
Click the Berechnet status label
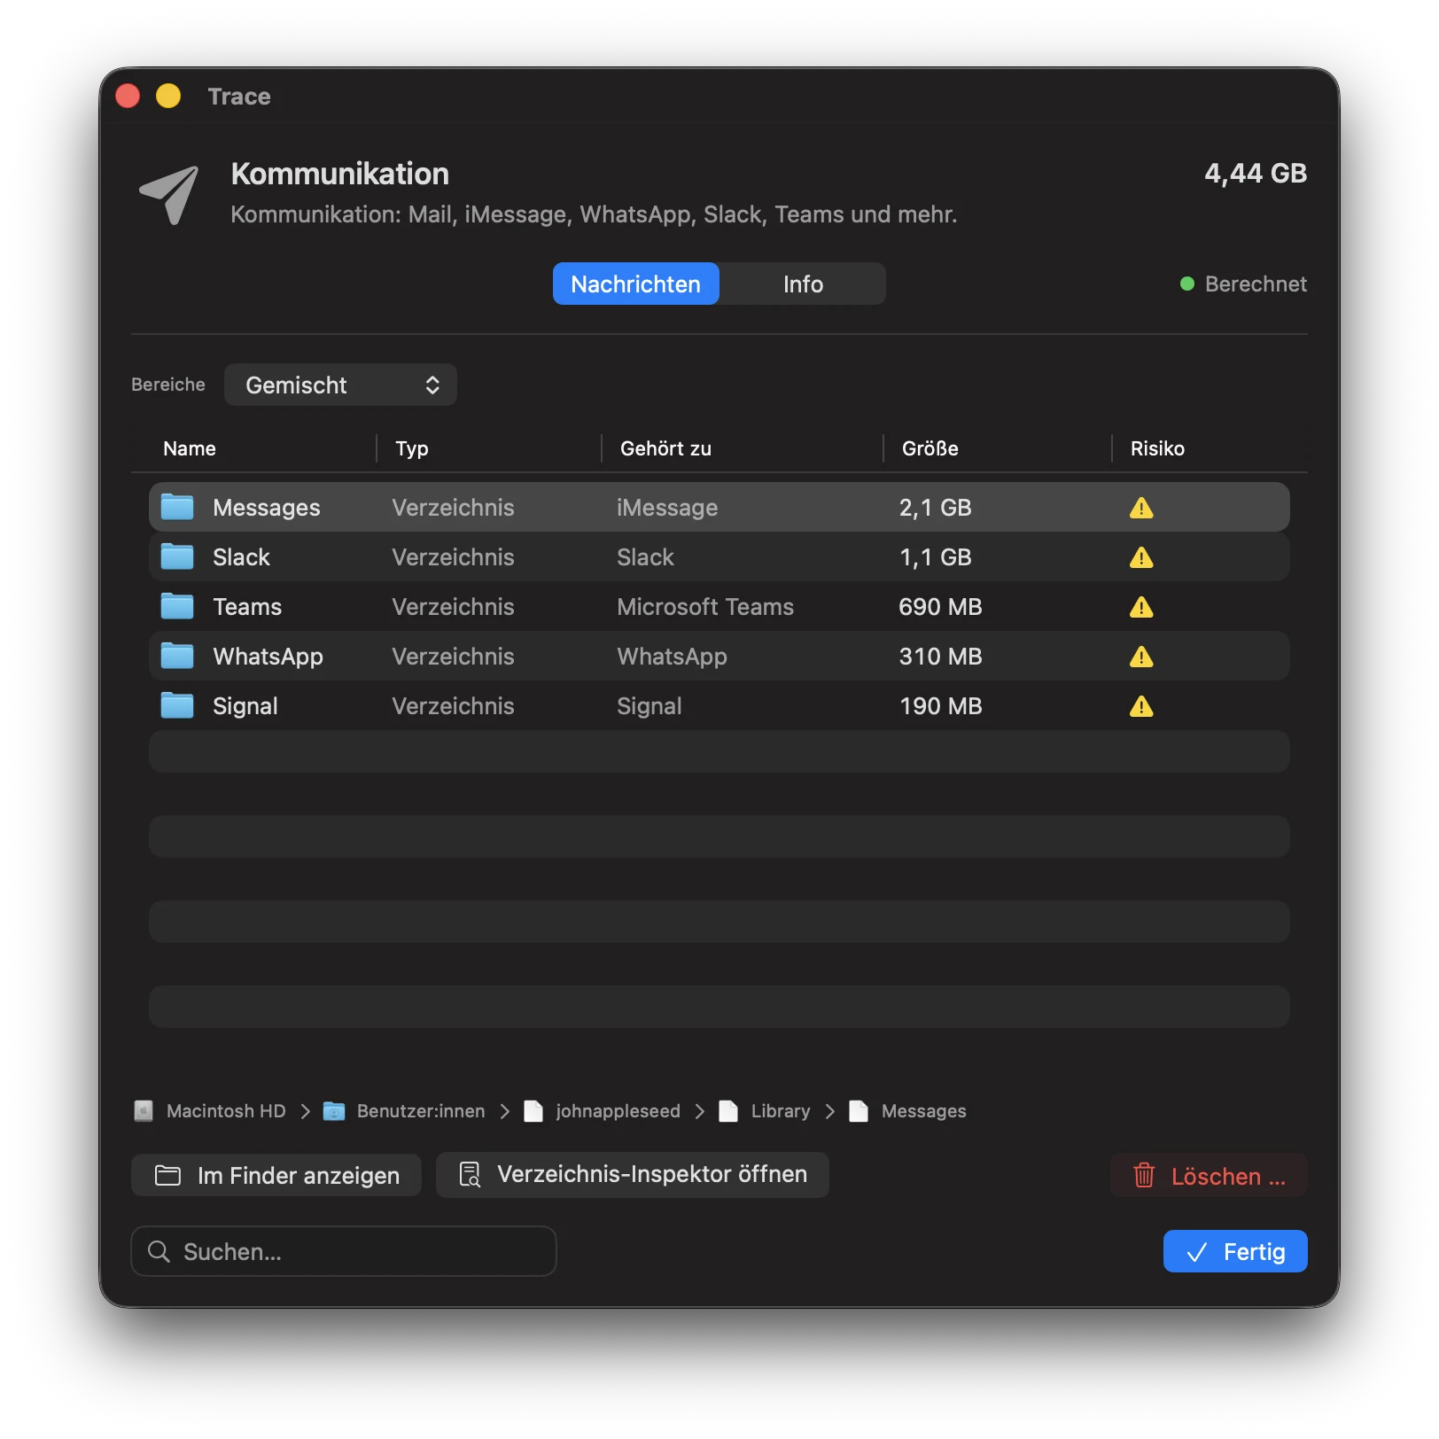tap(1256, 284)
